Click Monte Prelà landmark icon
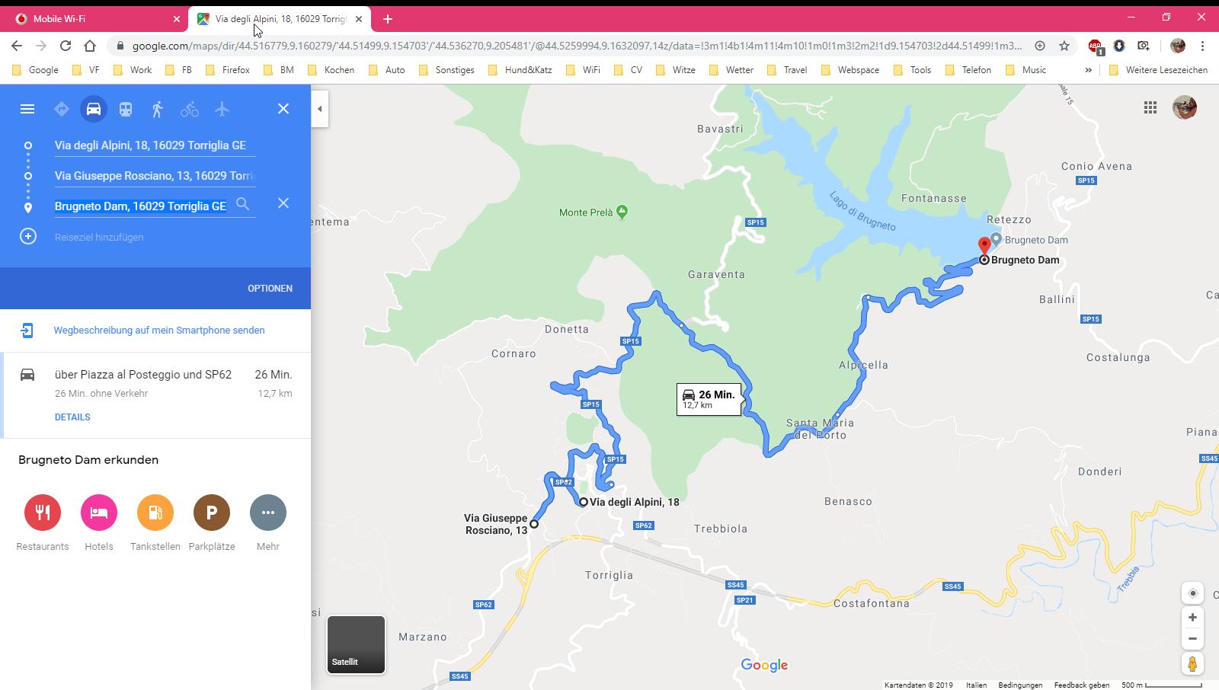This screenshot has height=690, width=1219. (x=622, y=212)
